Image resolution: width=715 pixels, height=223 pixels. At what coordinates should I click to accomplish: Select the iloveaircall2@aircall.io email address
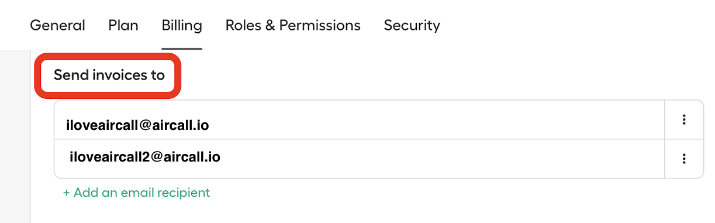click(x=145, y=157)
